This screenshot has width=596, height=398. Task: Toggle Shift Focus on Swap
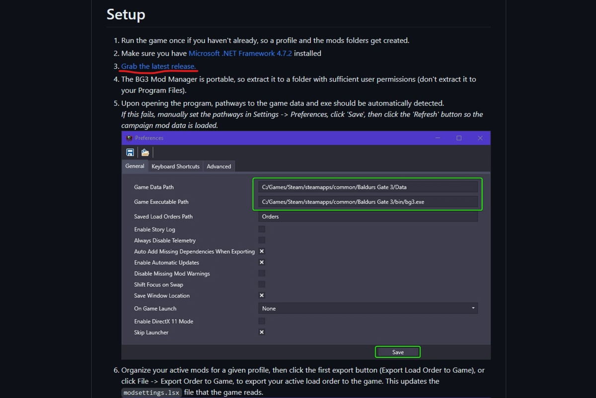pyautogui.click(x=262, y=284)
